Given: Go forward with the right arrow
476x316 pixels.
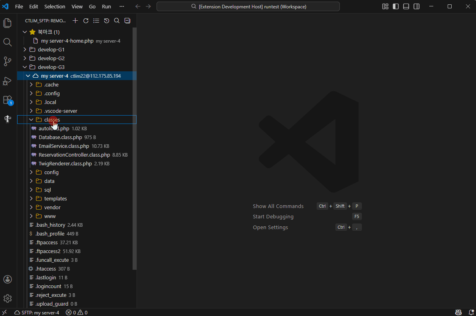Looking at the screenshot, I should click(148, 6).
